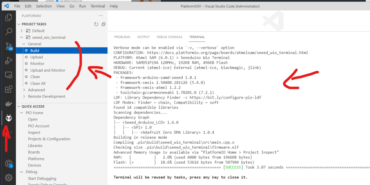Open the Terminal menu in menu bar
This screenshot has height=185, width=370.
coord(97,6)
